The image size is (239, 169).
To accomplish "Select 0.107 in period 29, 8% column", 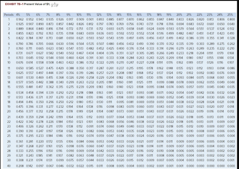I will point(59,156).
